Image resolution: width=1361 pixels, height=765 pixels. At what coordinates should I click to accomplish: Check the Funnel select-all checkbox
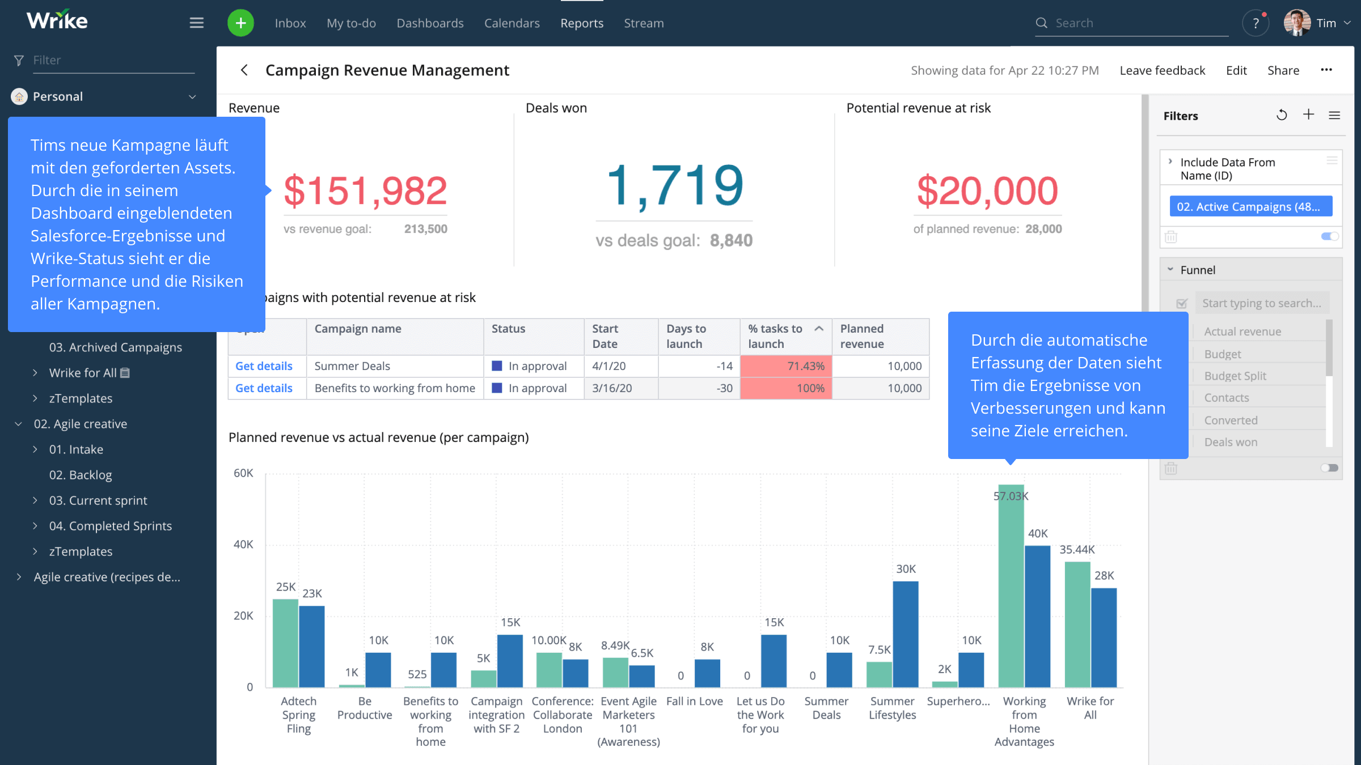(x=1182, y=304)
